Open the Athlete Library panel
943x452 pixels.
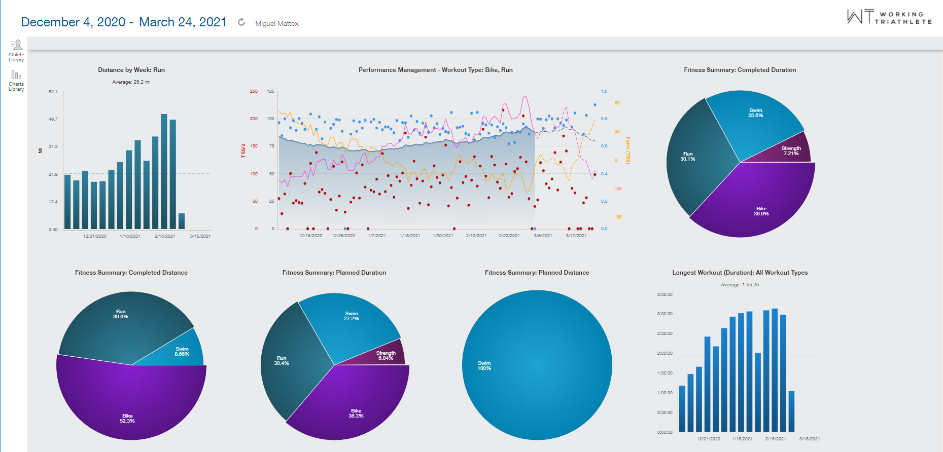[x=16, y=51]
